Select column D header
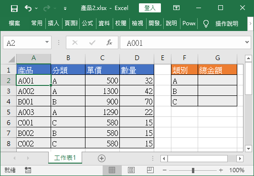The image size is (254, 176). tap(137, 58)
